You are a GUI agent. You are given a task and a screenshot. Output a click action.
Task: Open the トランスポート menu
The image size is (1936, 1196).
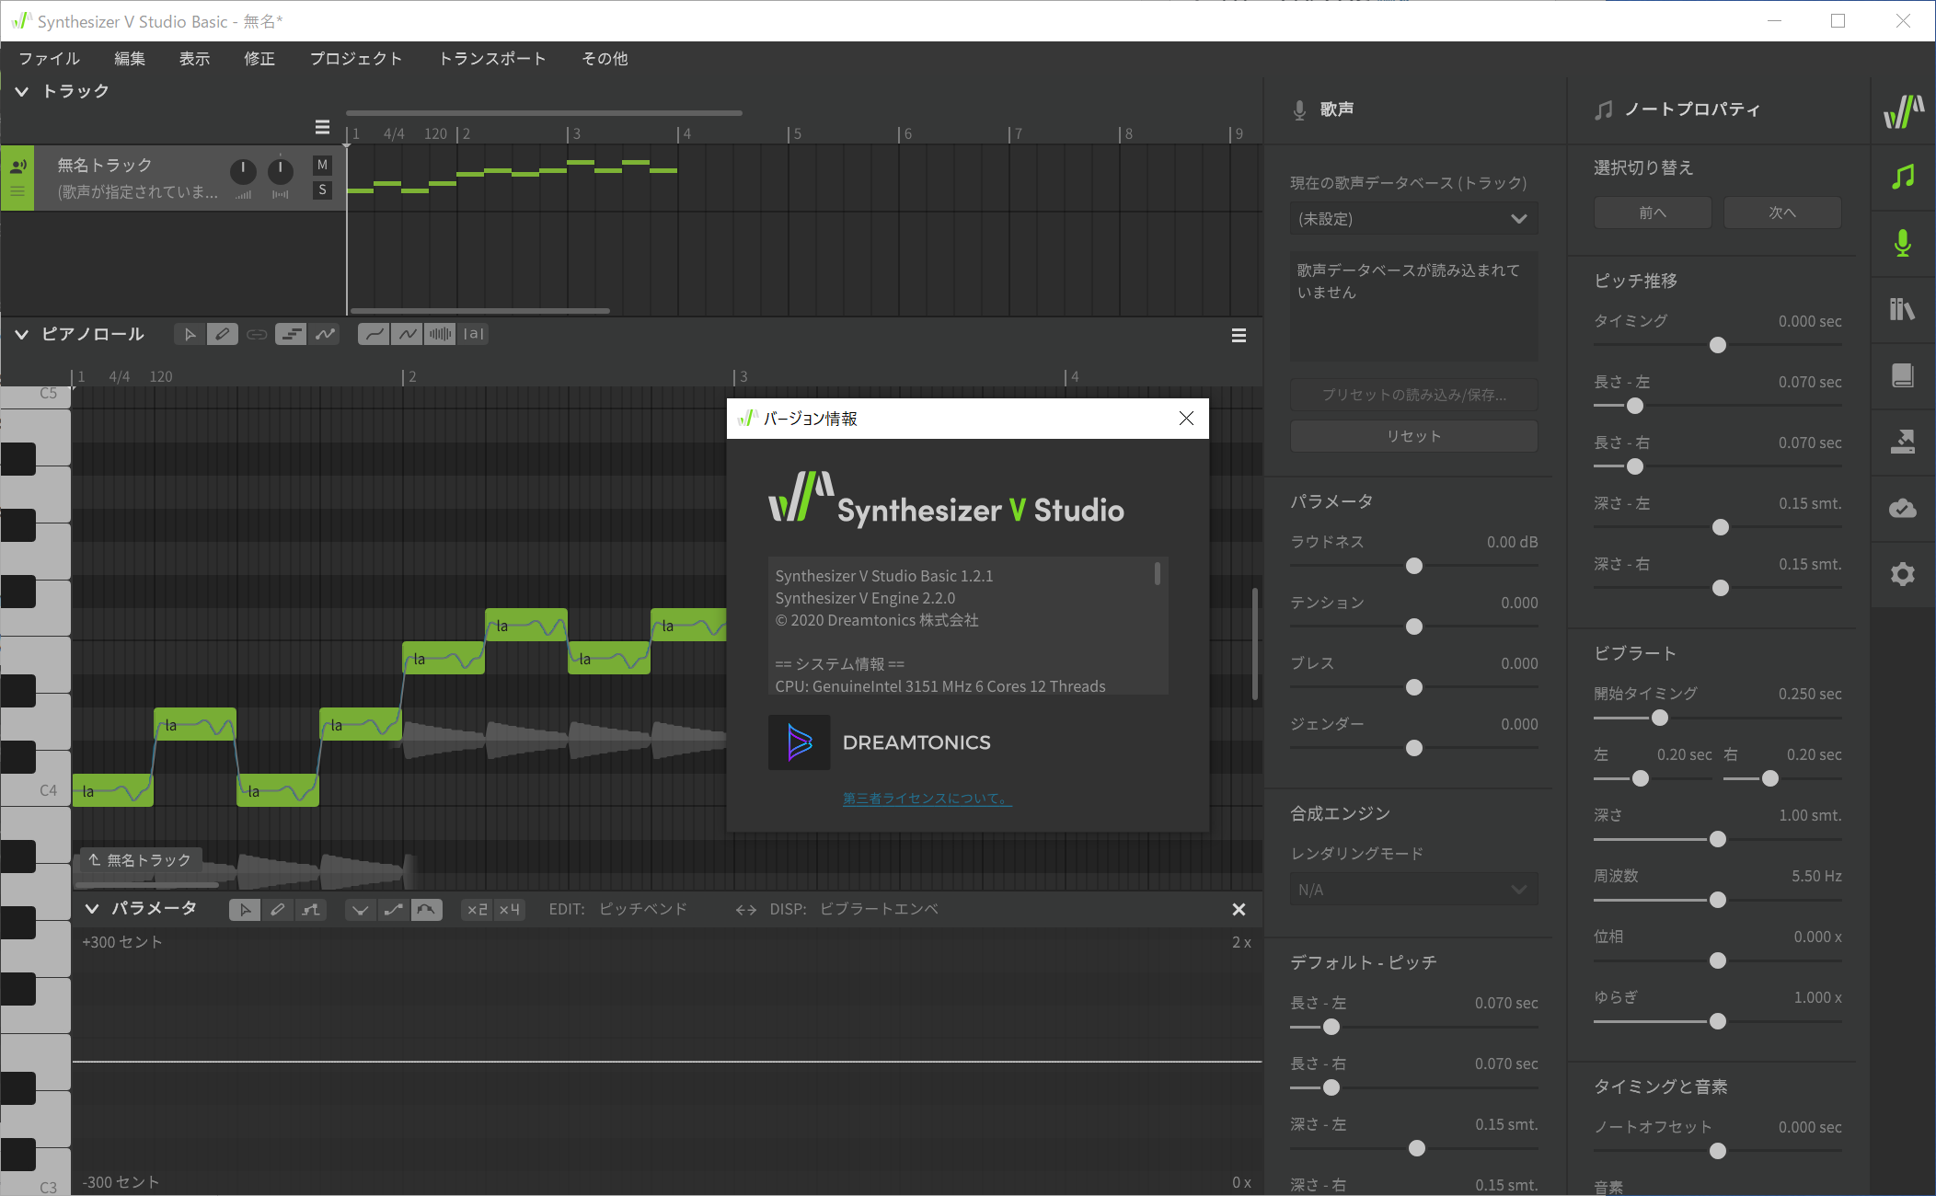[x=492, y=59]
